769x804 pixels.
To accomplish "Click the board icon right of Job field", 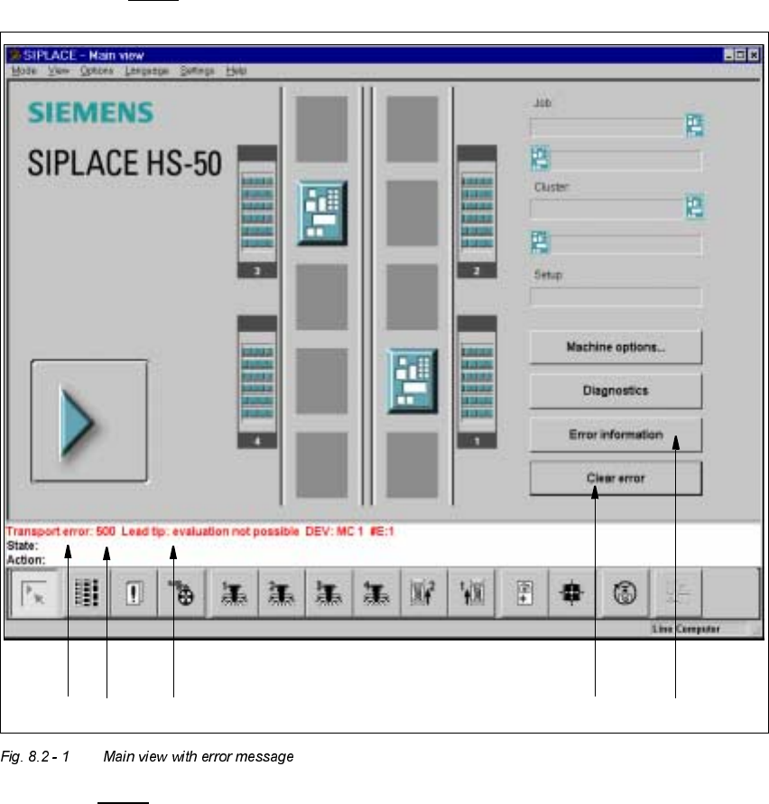I will point(694,125).
